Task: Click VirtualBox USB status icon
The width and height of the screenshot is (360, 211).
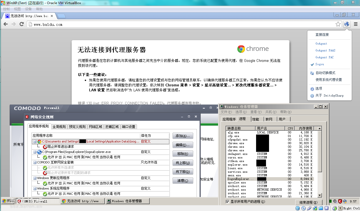Action: pyautogui.click(x=309, y=208)
